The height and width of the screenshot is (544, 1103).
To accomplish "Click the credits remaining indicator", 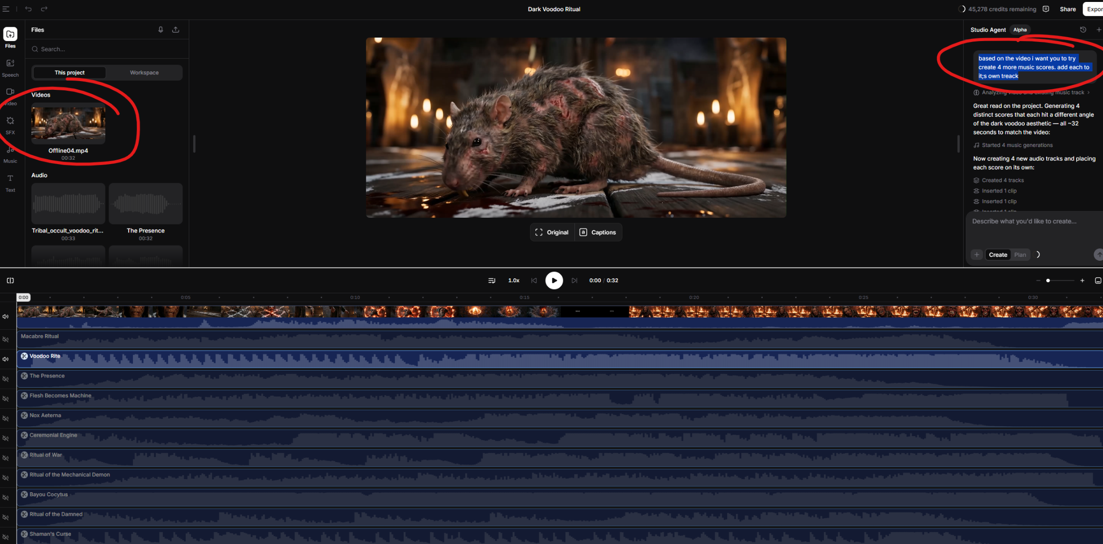I will point(998,9).
